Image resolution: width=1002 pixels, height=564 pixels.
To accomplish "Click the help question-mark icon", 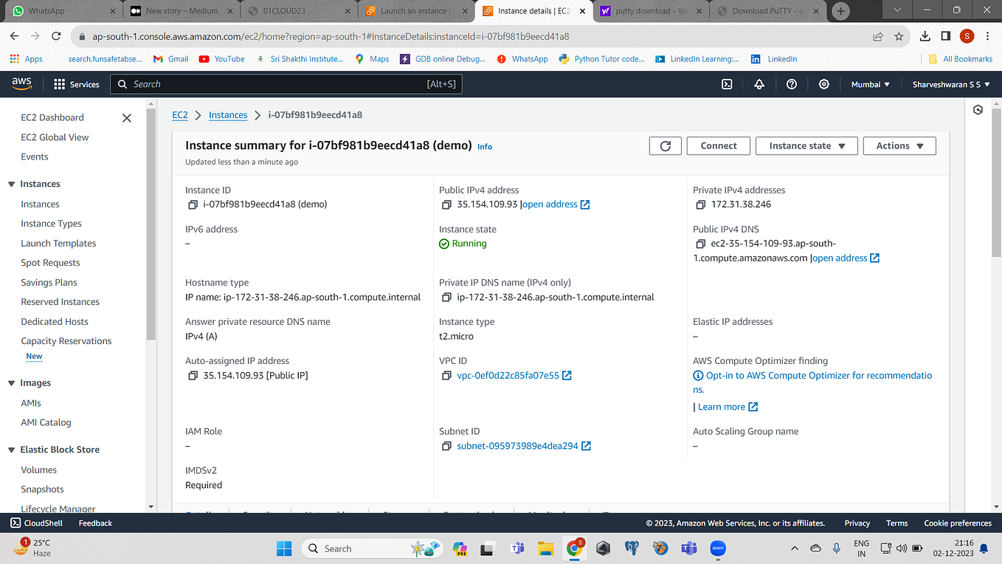I will click(791, 84).
